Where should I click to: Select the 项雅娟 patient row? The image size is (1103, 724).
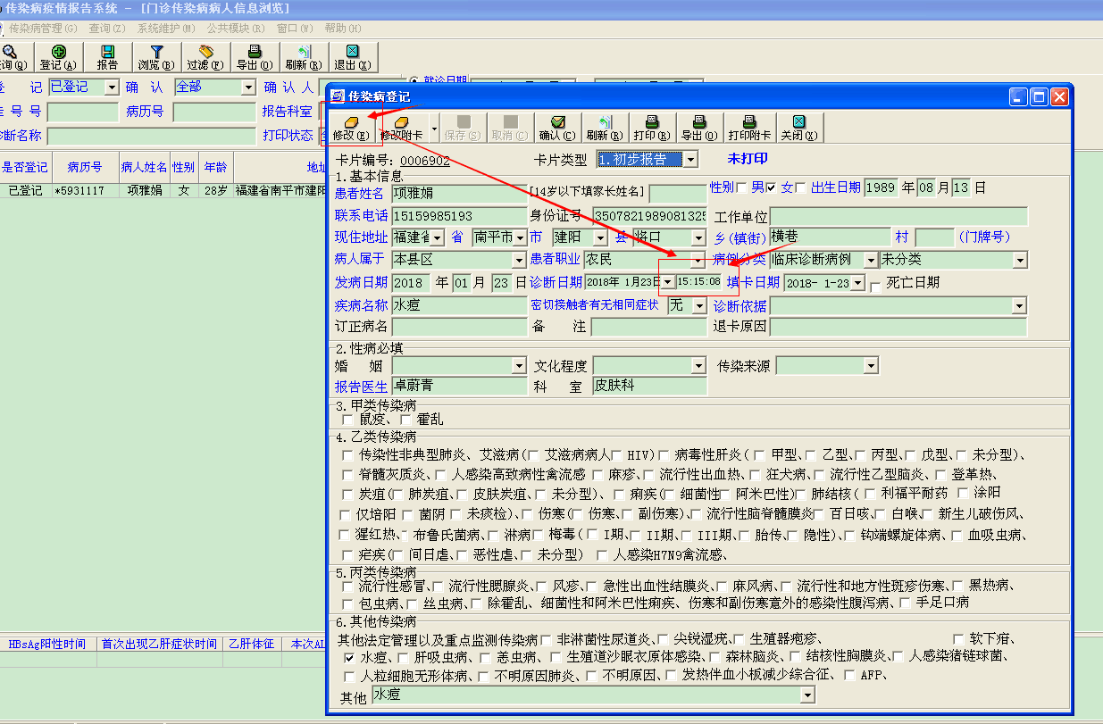click(x=144, y=190)
